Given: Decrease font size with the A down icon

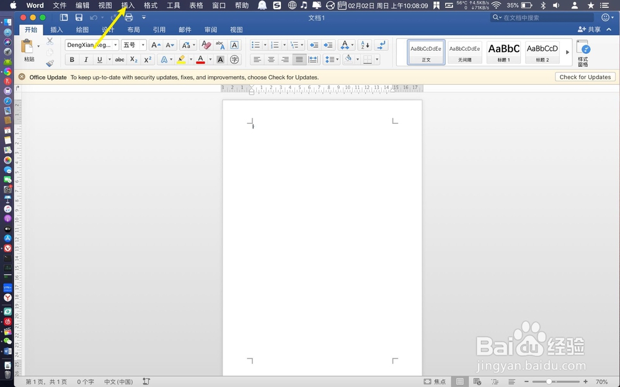Looking at the screenshot, I should point(170,45).
